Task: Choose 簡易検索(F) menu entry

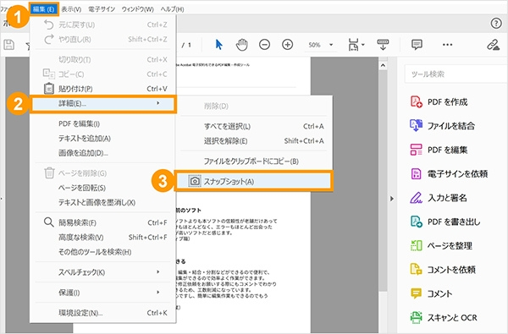Action: (103, 222)
